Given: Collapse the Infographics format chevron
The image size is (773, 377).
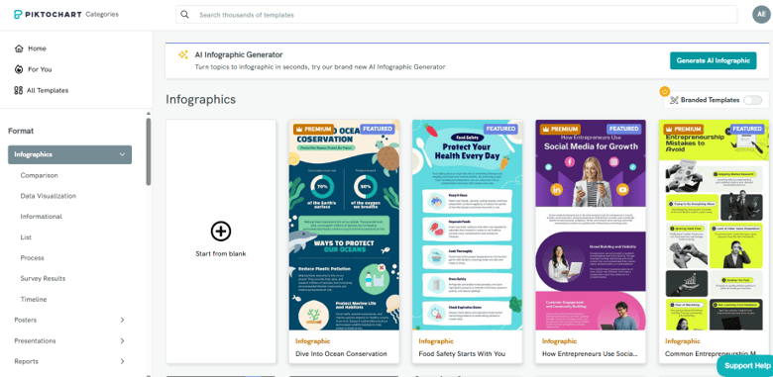Looking at the screenshot, I should 122,154.
